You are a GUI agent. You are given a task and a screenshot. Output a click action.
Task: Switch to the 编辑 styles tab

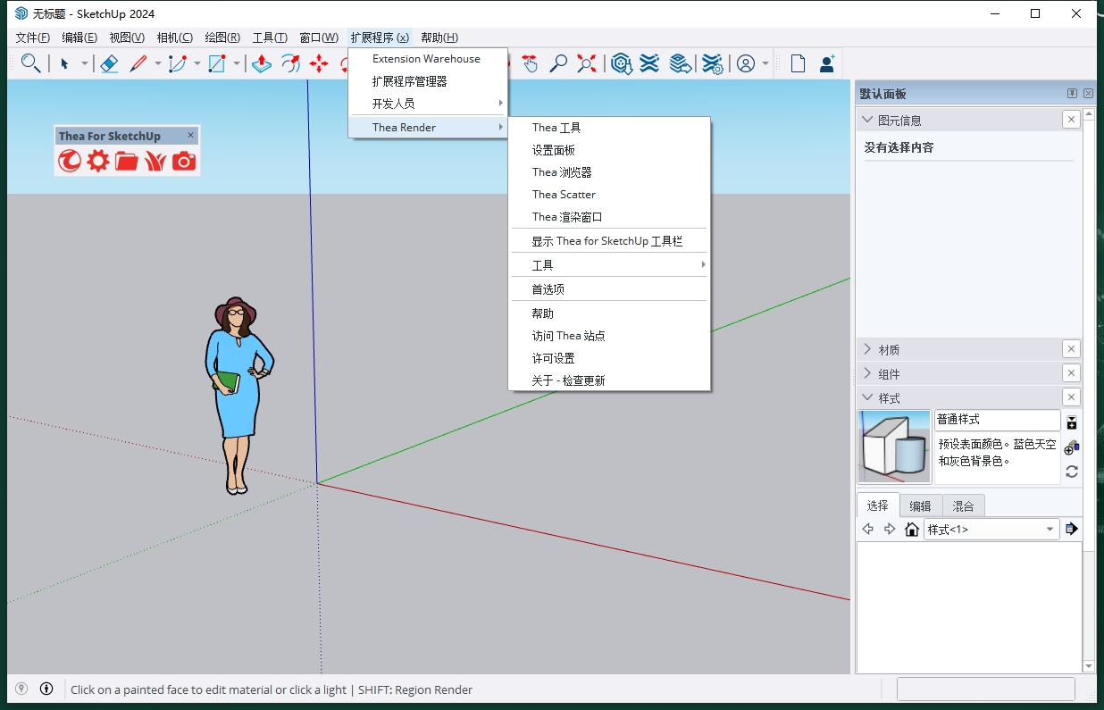(x=920, y=505)
